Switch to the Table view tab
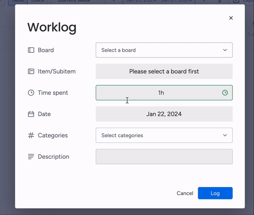254x215 pixels. (x=18, y=1)
